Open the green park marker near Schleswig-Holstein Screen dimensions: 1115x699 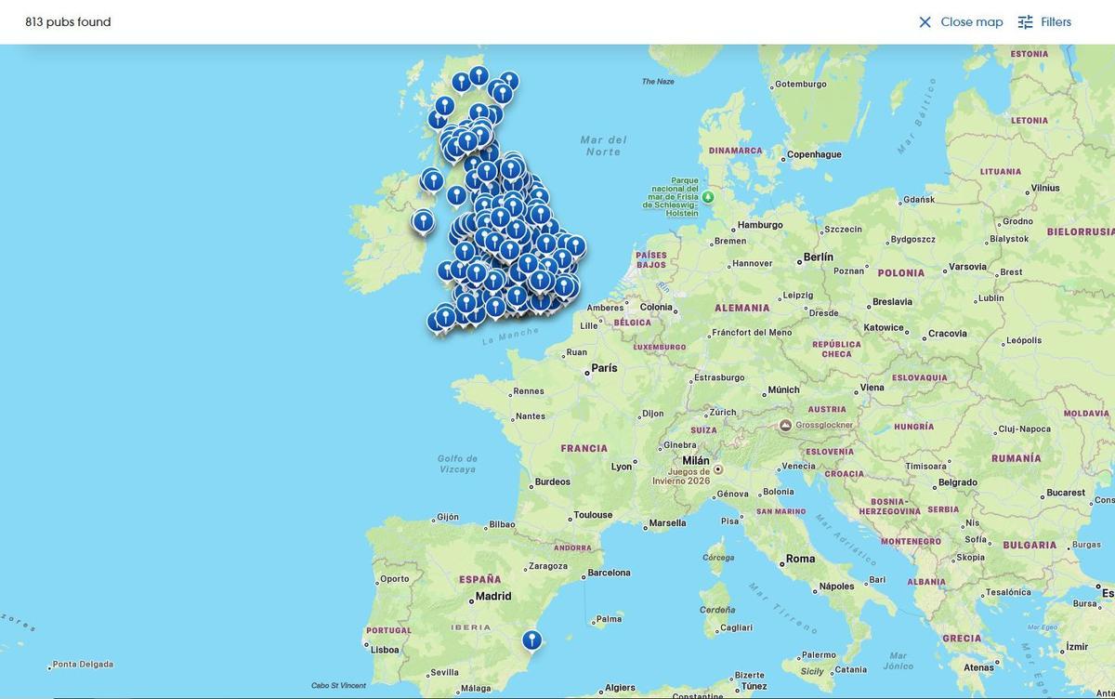tap(706, 196)
